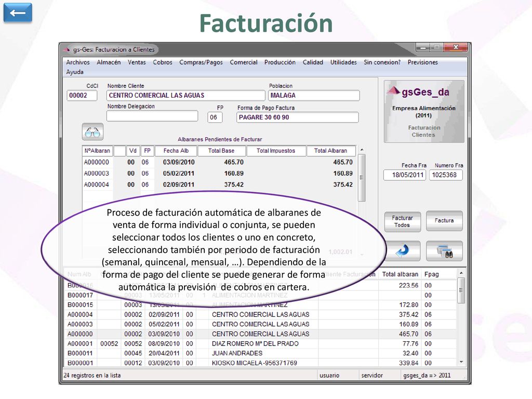
Task: Click the blue back arrow slide button
Action: 18,13
